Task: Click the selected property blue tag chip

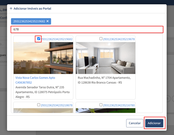Action: (31, 21)
